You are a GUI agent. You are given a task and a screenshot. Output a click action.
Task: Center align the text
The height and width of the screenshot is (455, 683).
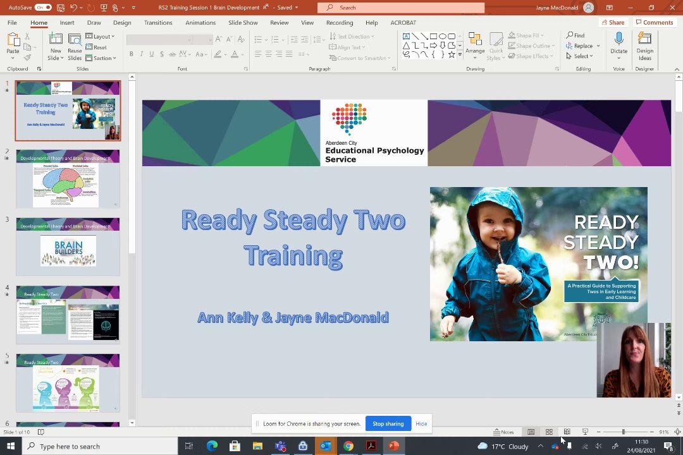pos(269,54)
